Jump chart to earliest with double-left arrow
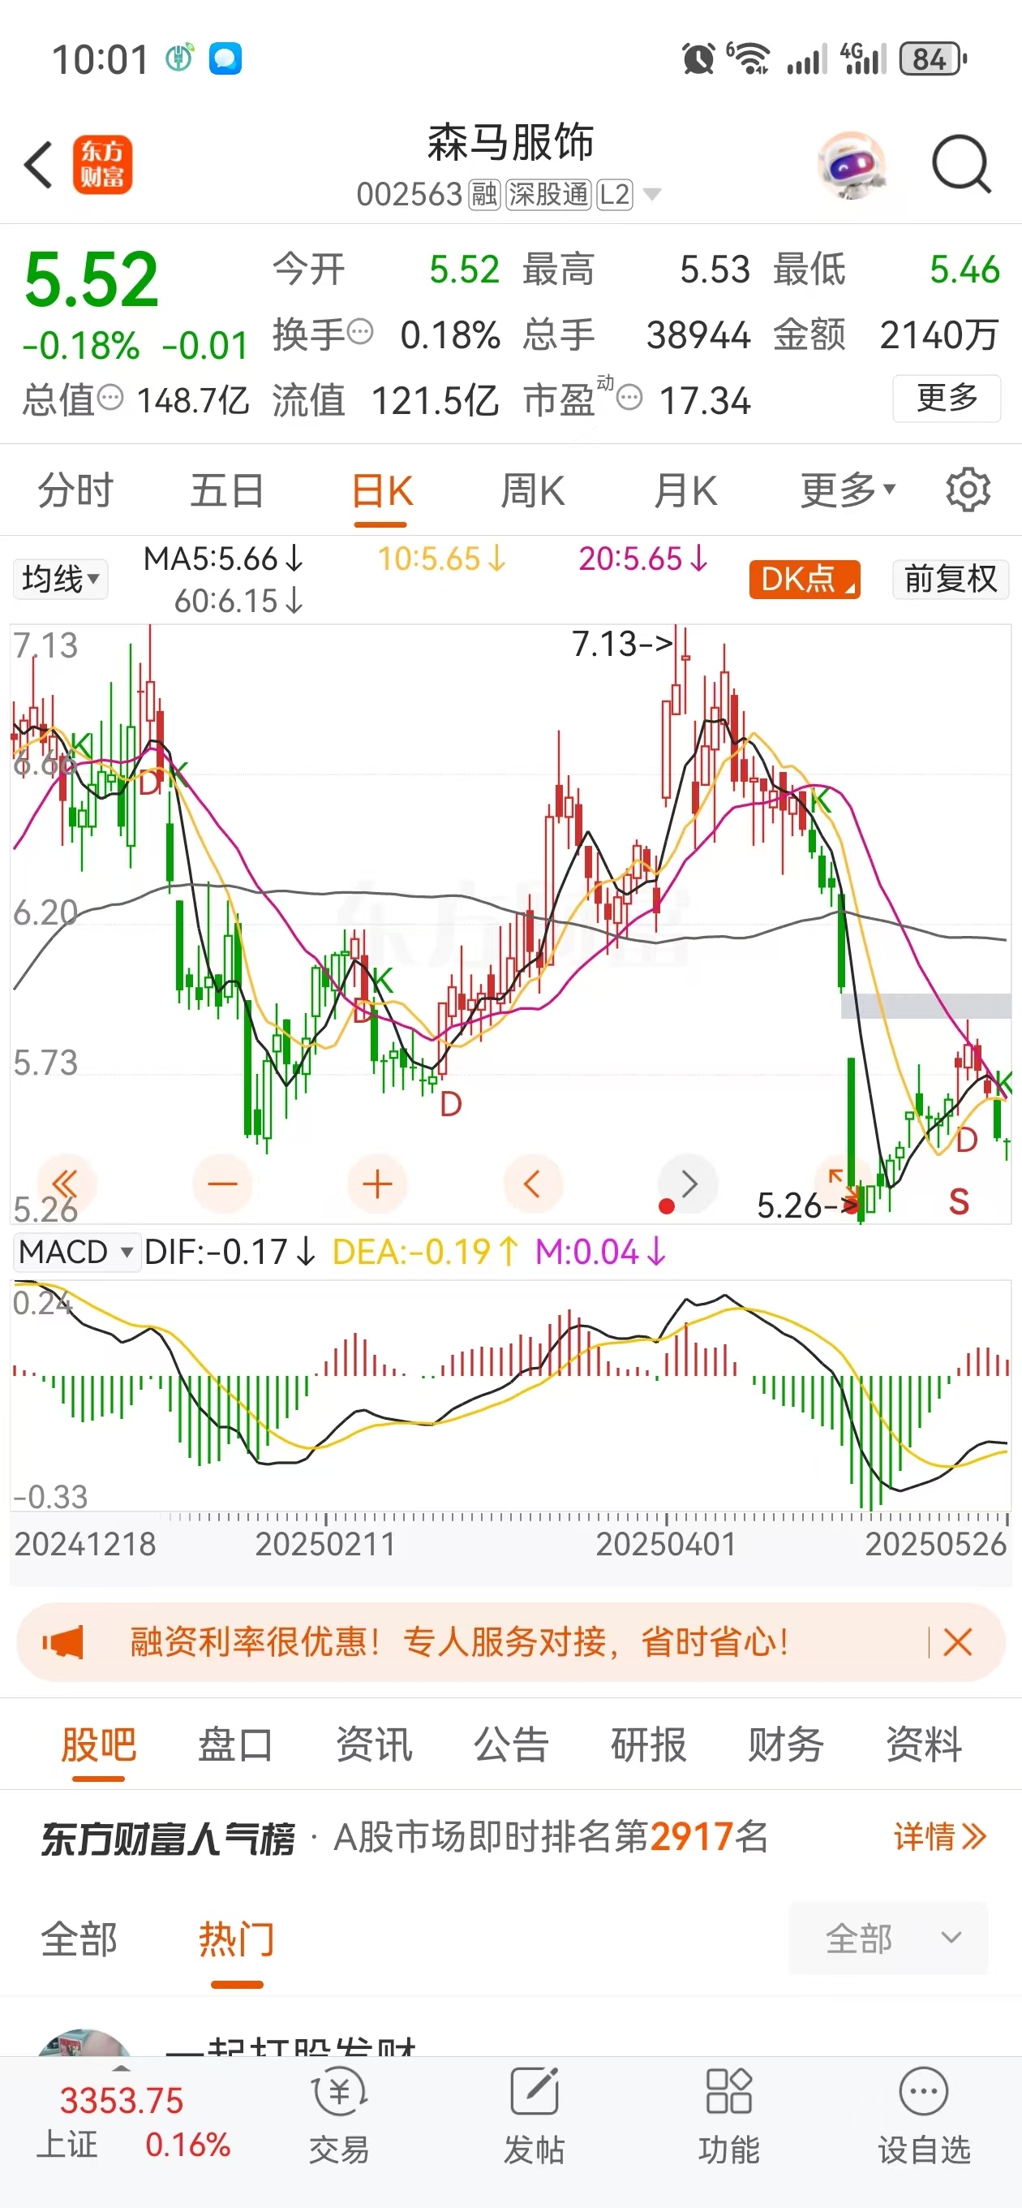 pos(67,1184)
